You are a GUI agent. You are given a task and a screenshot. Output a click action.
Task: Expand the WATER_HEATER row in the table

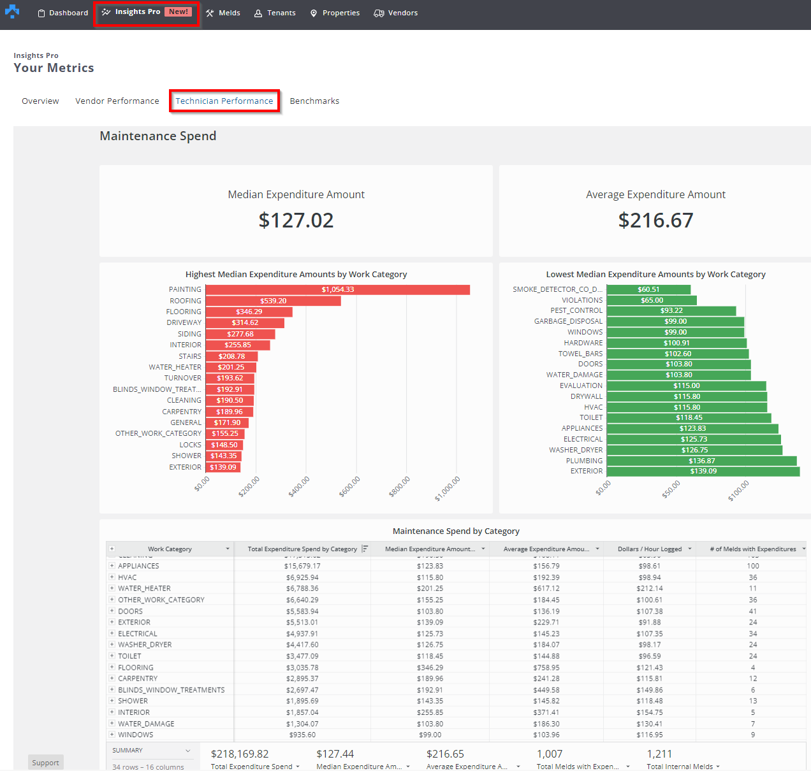(112, 588)
